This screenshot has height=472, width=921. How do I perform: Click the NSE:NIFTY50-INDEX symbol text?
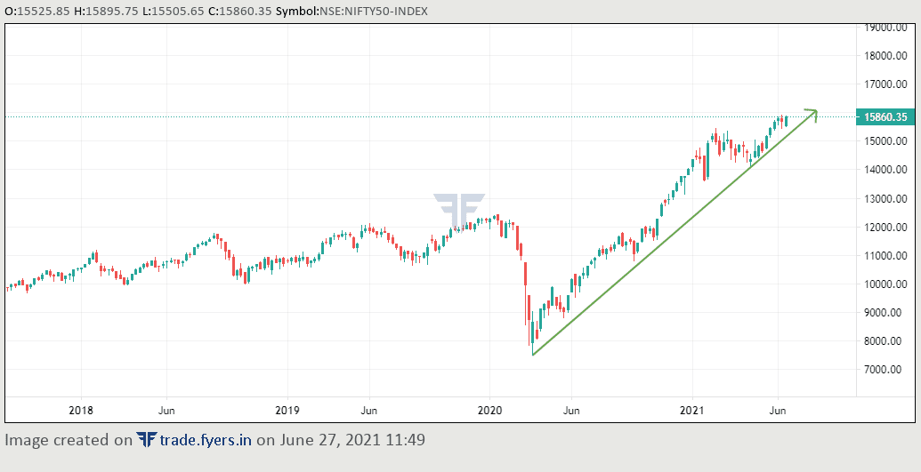tap(374, 12)
